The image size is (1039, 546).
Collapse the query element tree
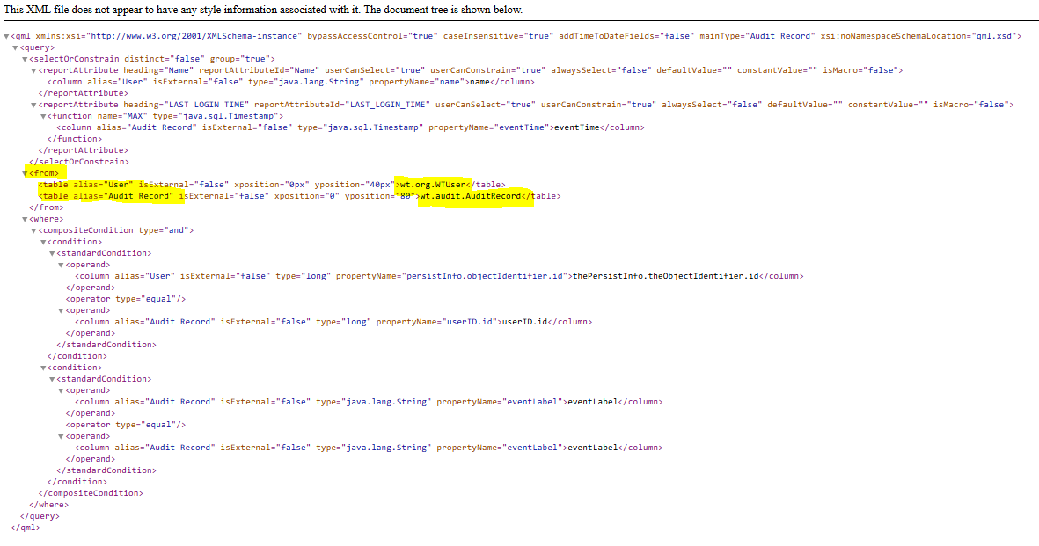click(14, 47)
